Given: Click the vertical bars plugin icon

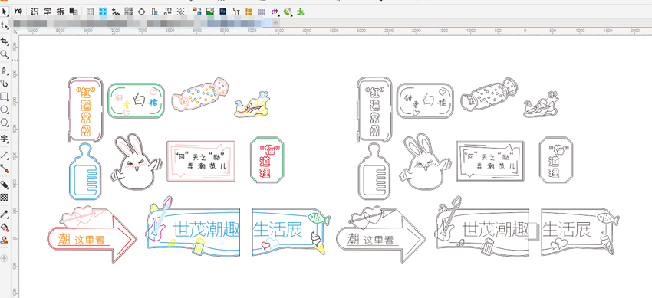Looking at the screenshot, I should coord(155,11).
